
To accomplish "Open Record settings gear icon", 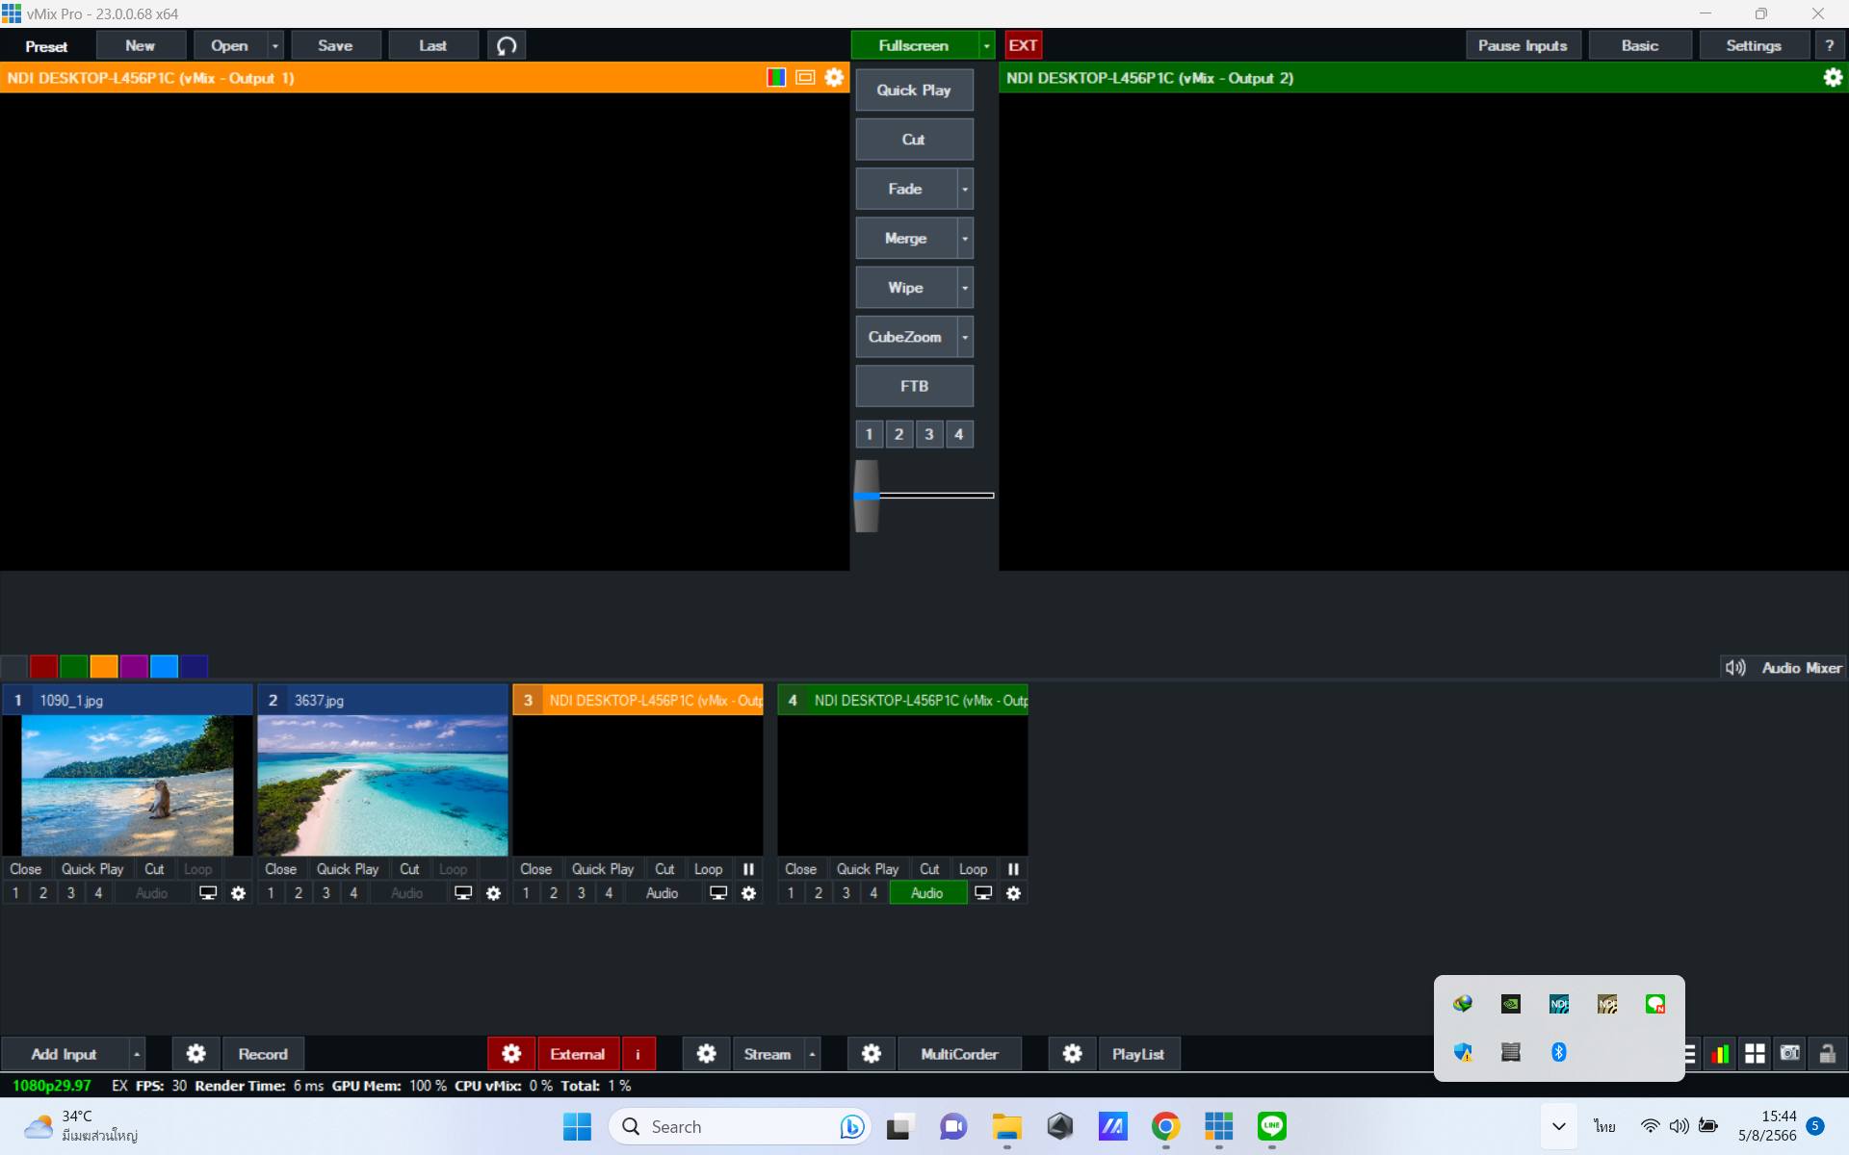I will [x=195, y=1054].
